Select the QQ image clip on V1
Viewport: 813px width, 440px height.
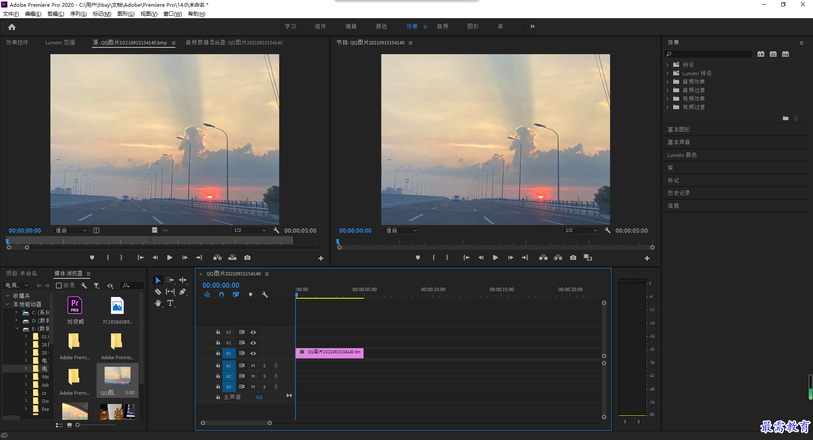(329, 352)
